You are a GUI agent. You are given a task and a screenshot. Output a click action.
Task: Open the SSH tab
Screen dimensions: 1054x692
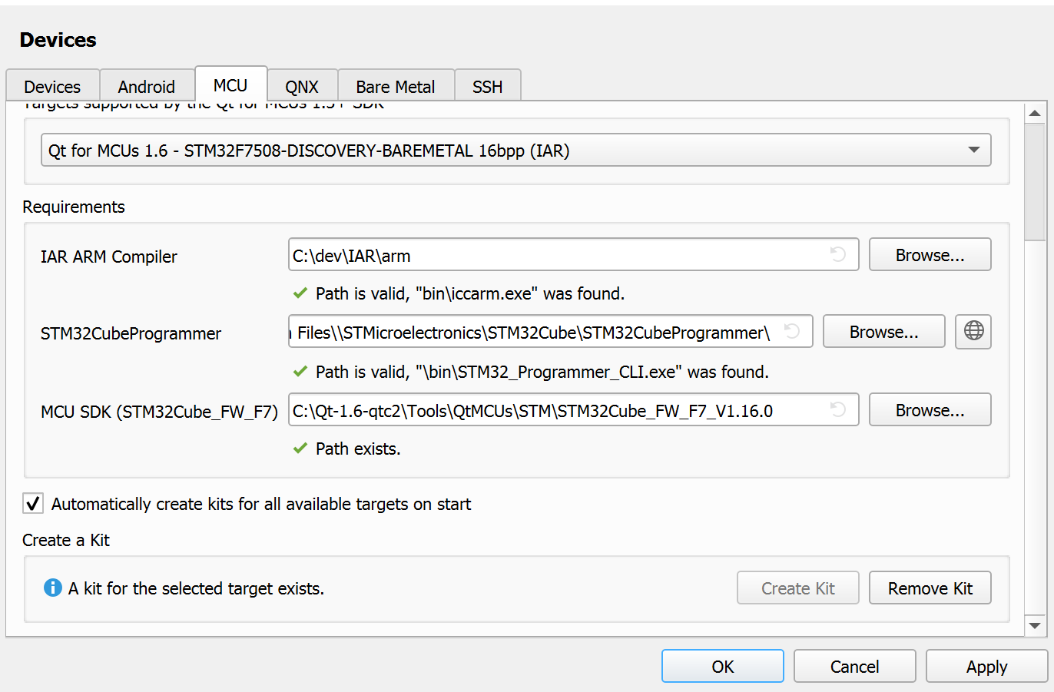487,87
